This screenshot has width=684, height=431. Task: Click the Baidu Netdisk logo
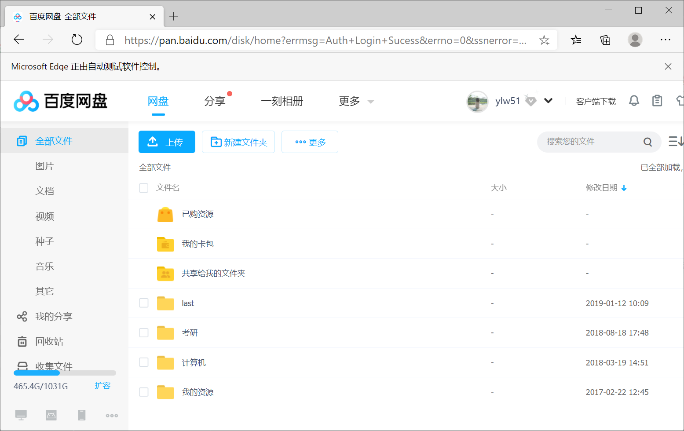pyautogui.click(x=61, y=101)
